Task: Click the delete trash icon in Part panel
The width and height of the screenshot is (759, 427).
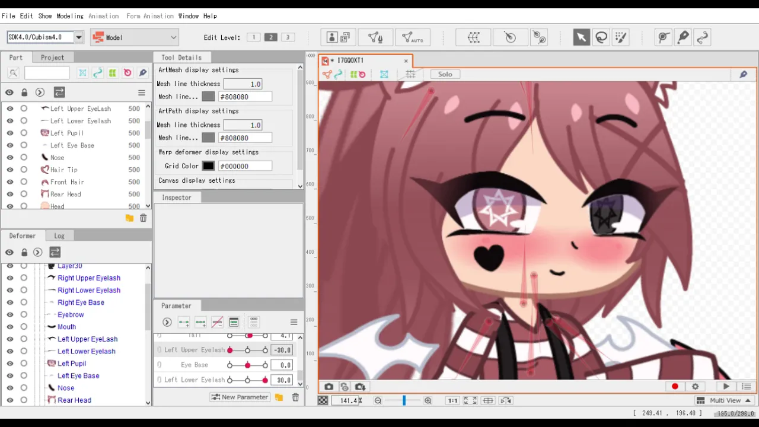Action: [143, 218]
